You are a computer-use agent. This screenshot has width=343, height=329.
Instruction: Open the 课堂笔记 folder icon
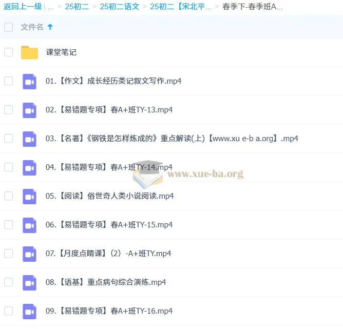click(30, 52)
